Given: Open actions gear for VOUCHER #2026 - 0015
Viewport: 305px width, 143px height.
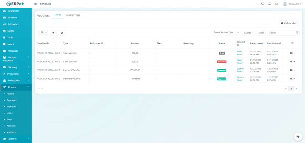Looking at the screenshot, I should click(x=292, y=53).
